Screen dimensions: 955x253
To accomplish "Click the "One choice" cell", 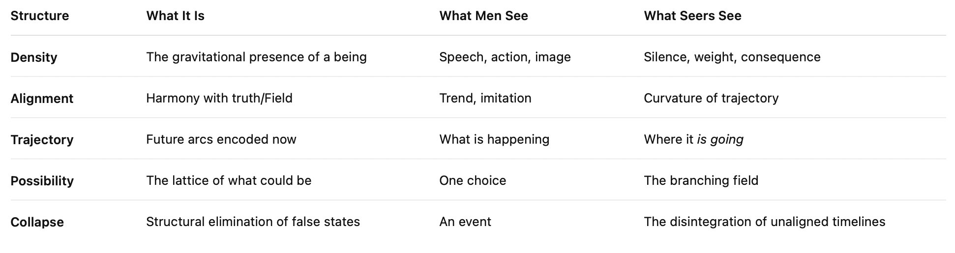I will [x=473, y=180].
